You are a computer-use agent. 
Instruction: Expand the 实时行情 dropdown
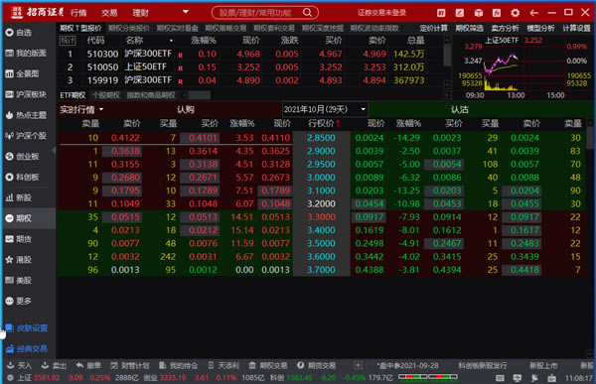(x=81, y=110)
